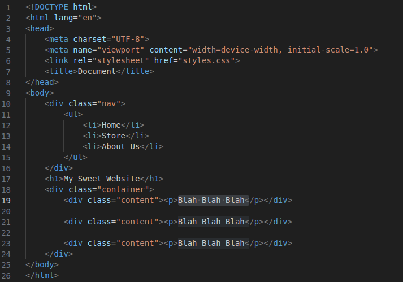Image resolution: width=403 pixels, height=282 pixels.
Task: Click the DOCTYPE declaration on line 1
Action: coord(61,7)
